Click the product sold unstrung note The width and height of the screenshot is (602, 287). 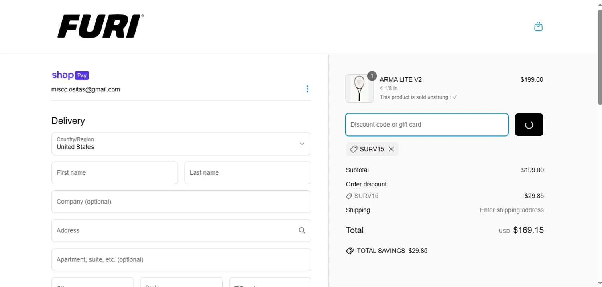click(x=418, y=97)
